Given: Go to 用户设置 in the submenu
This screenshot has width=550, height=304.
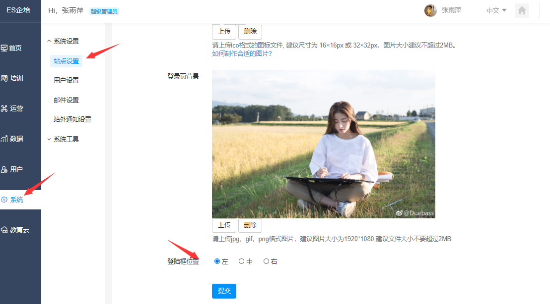Looking at the screenshot, I should [x=66, y=80].
